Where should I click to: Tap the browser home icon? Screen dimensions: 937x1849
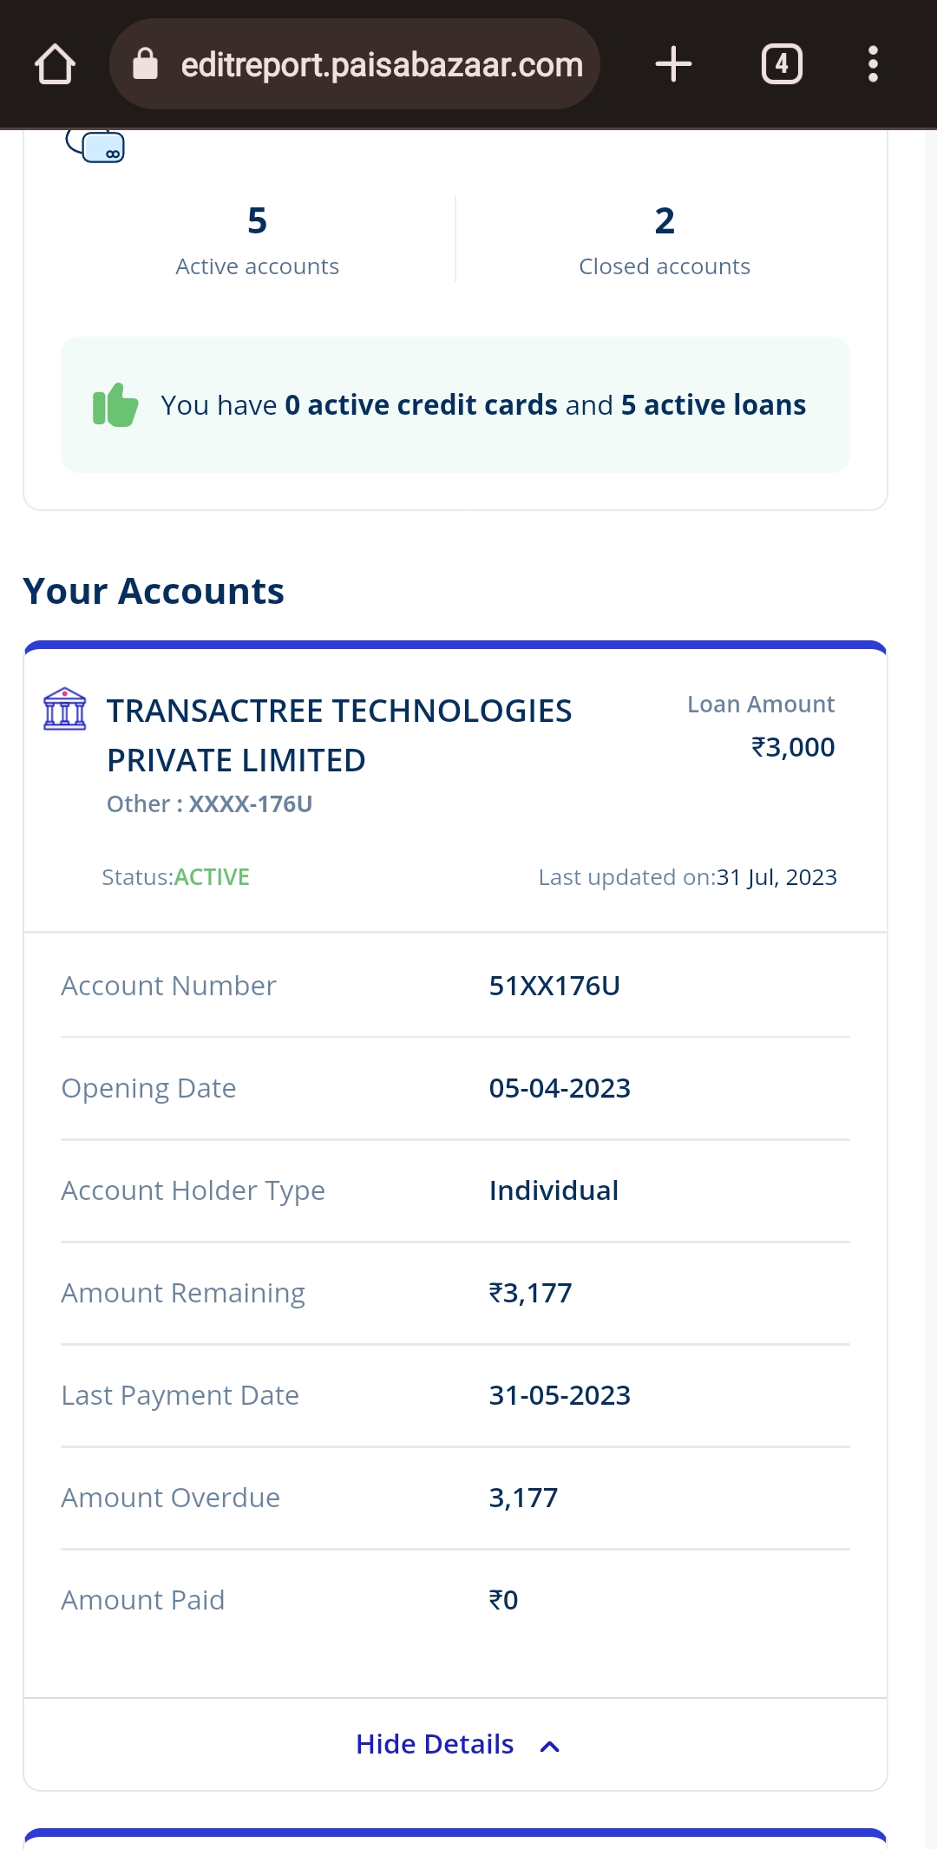point(55,65)
